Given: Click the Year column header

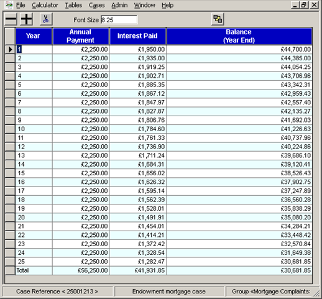Looking at the screenshot, I should 34,36.
